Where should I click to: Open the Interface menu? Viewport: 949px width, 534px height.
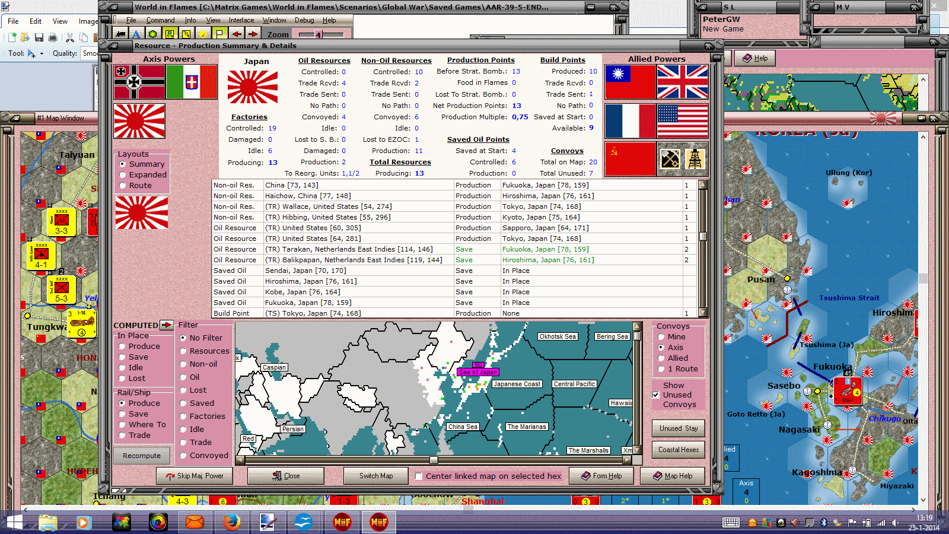click(241, 20)
